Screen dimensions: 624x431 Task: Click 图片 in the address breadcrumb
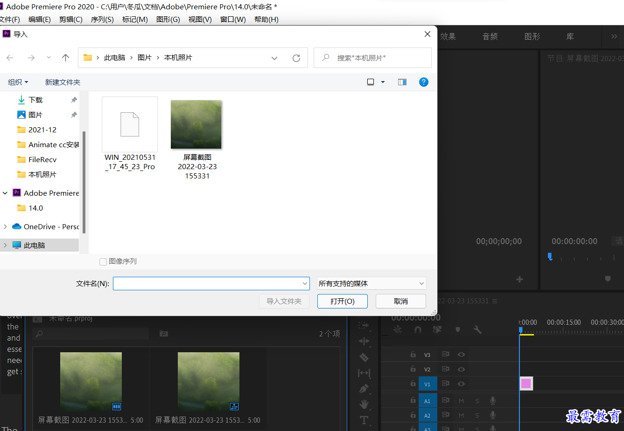(x=145, y=58)
